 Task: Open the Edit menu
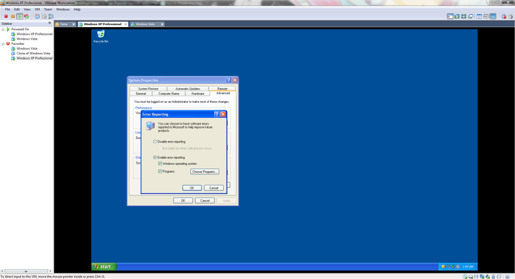click(17, 9)
